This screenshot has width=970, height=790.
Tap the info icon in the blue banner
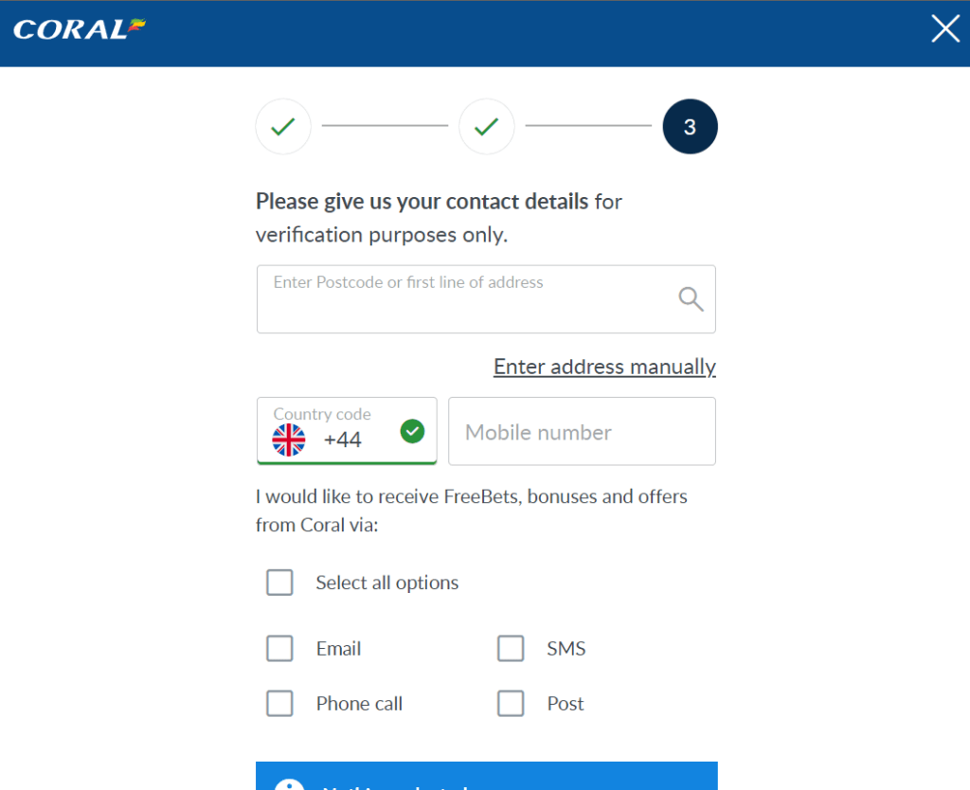tap(289, 783)
